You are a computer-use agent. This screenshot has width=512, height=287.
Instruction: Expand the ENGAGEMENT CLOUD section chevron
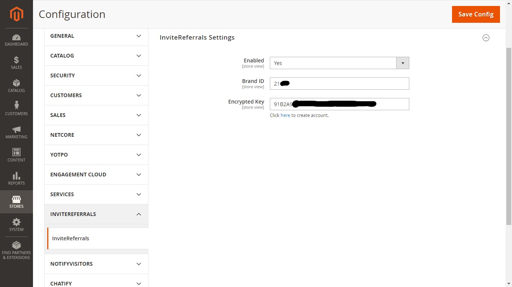click(139, 175)
